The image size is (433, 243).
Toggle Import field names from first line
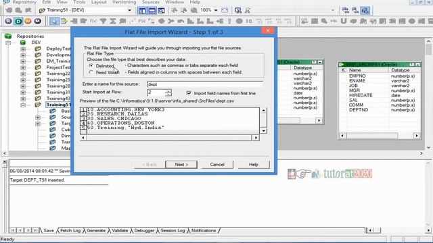189,93
